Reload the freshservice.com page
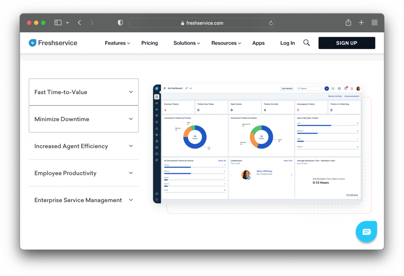Viewport: 404px width, 276px height. 271,23
